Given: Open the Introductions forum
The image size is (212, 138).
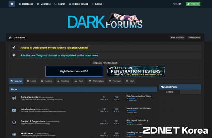Looking at the screenshot, I should [x=28, y=109].
